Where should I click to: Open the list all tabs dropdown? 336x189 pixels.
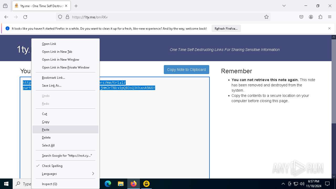pyautogui.click(x=284, y=6)
